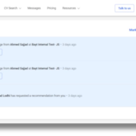Screen dimensions: 136x136
Task: Click the Talk to us button
Action: [125, 8]
